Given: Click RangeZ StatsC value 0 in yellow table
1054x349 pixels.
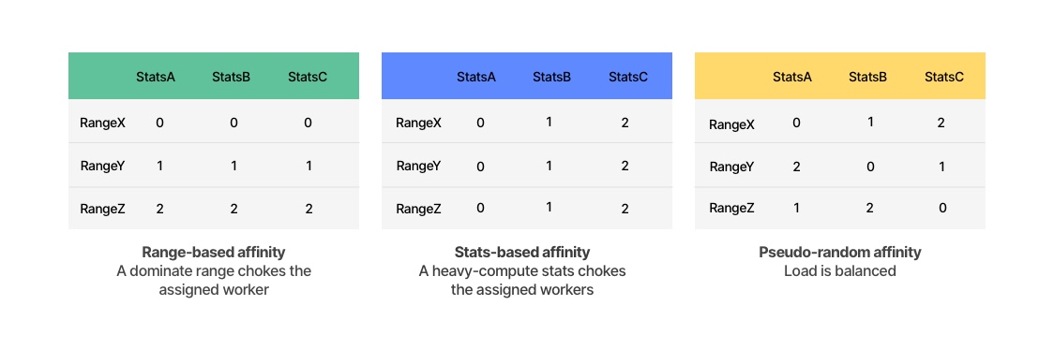Looking at the screenshot, I should [x=942, y=208].
